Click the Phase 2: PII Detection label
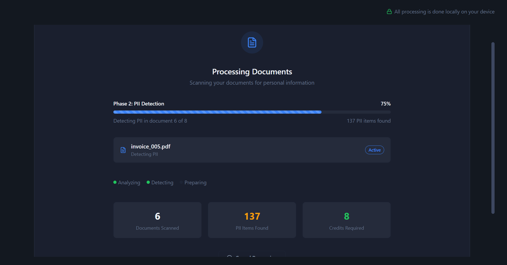The image size is (507, 265). (139, 104)
